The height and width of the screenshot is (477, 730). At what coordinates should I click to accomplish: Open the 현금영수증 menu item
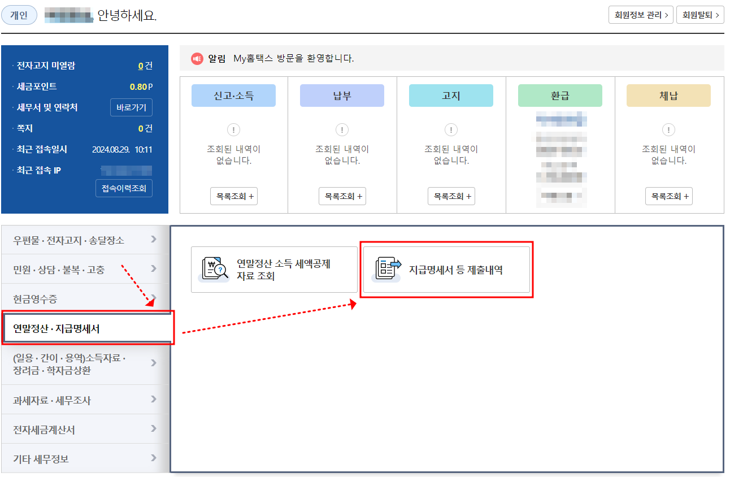85,298
